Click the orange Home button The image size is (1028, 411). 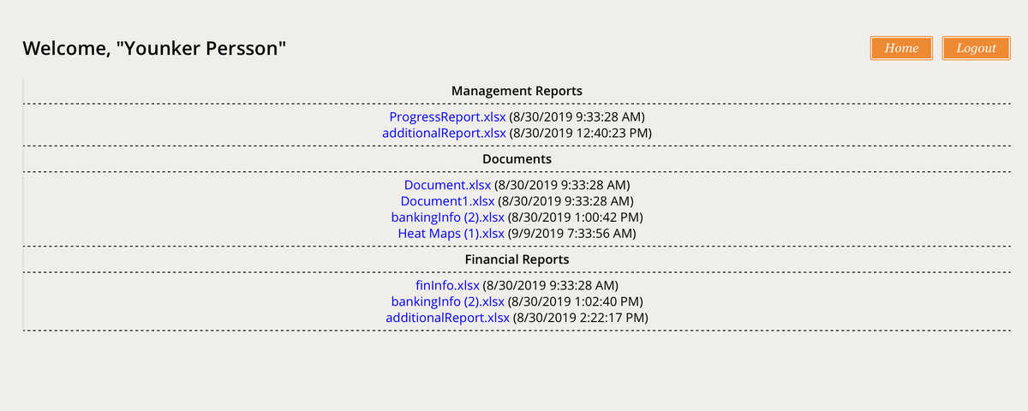tap(901, 48)
